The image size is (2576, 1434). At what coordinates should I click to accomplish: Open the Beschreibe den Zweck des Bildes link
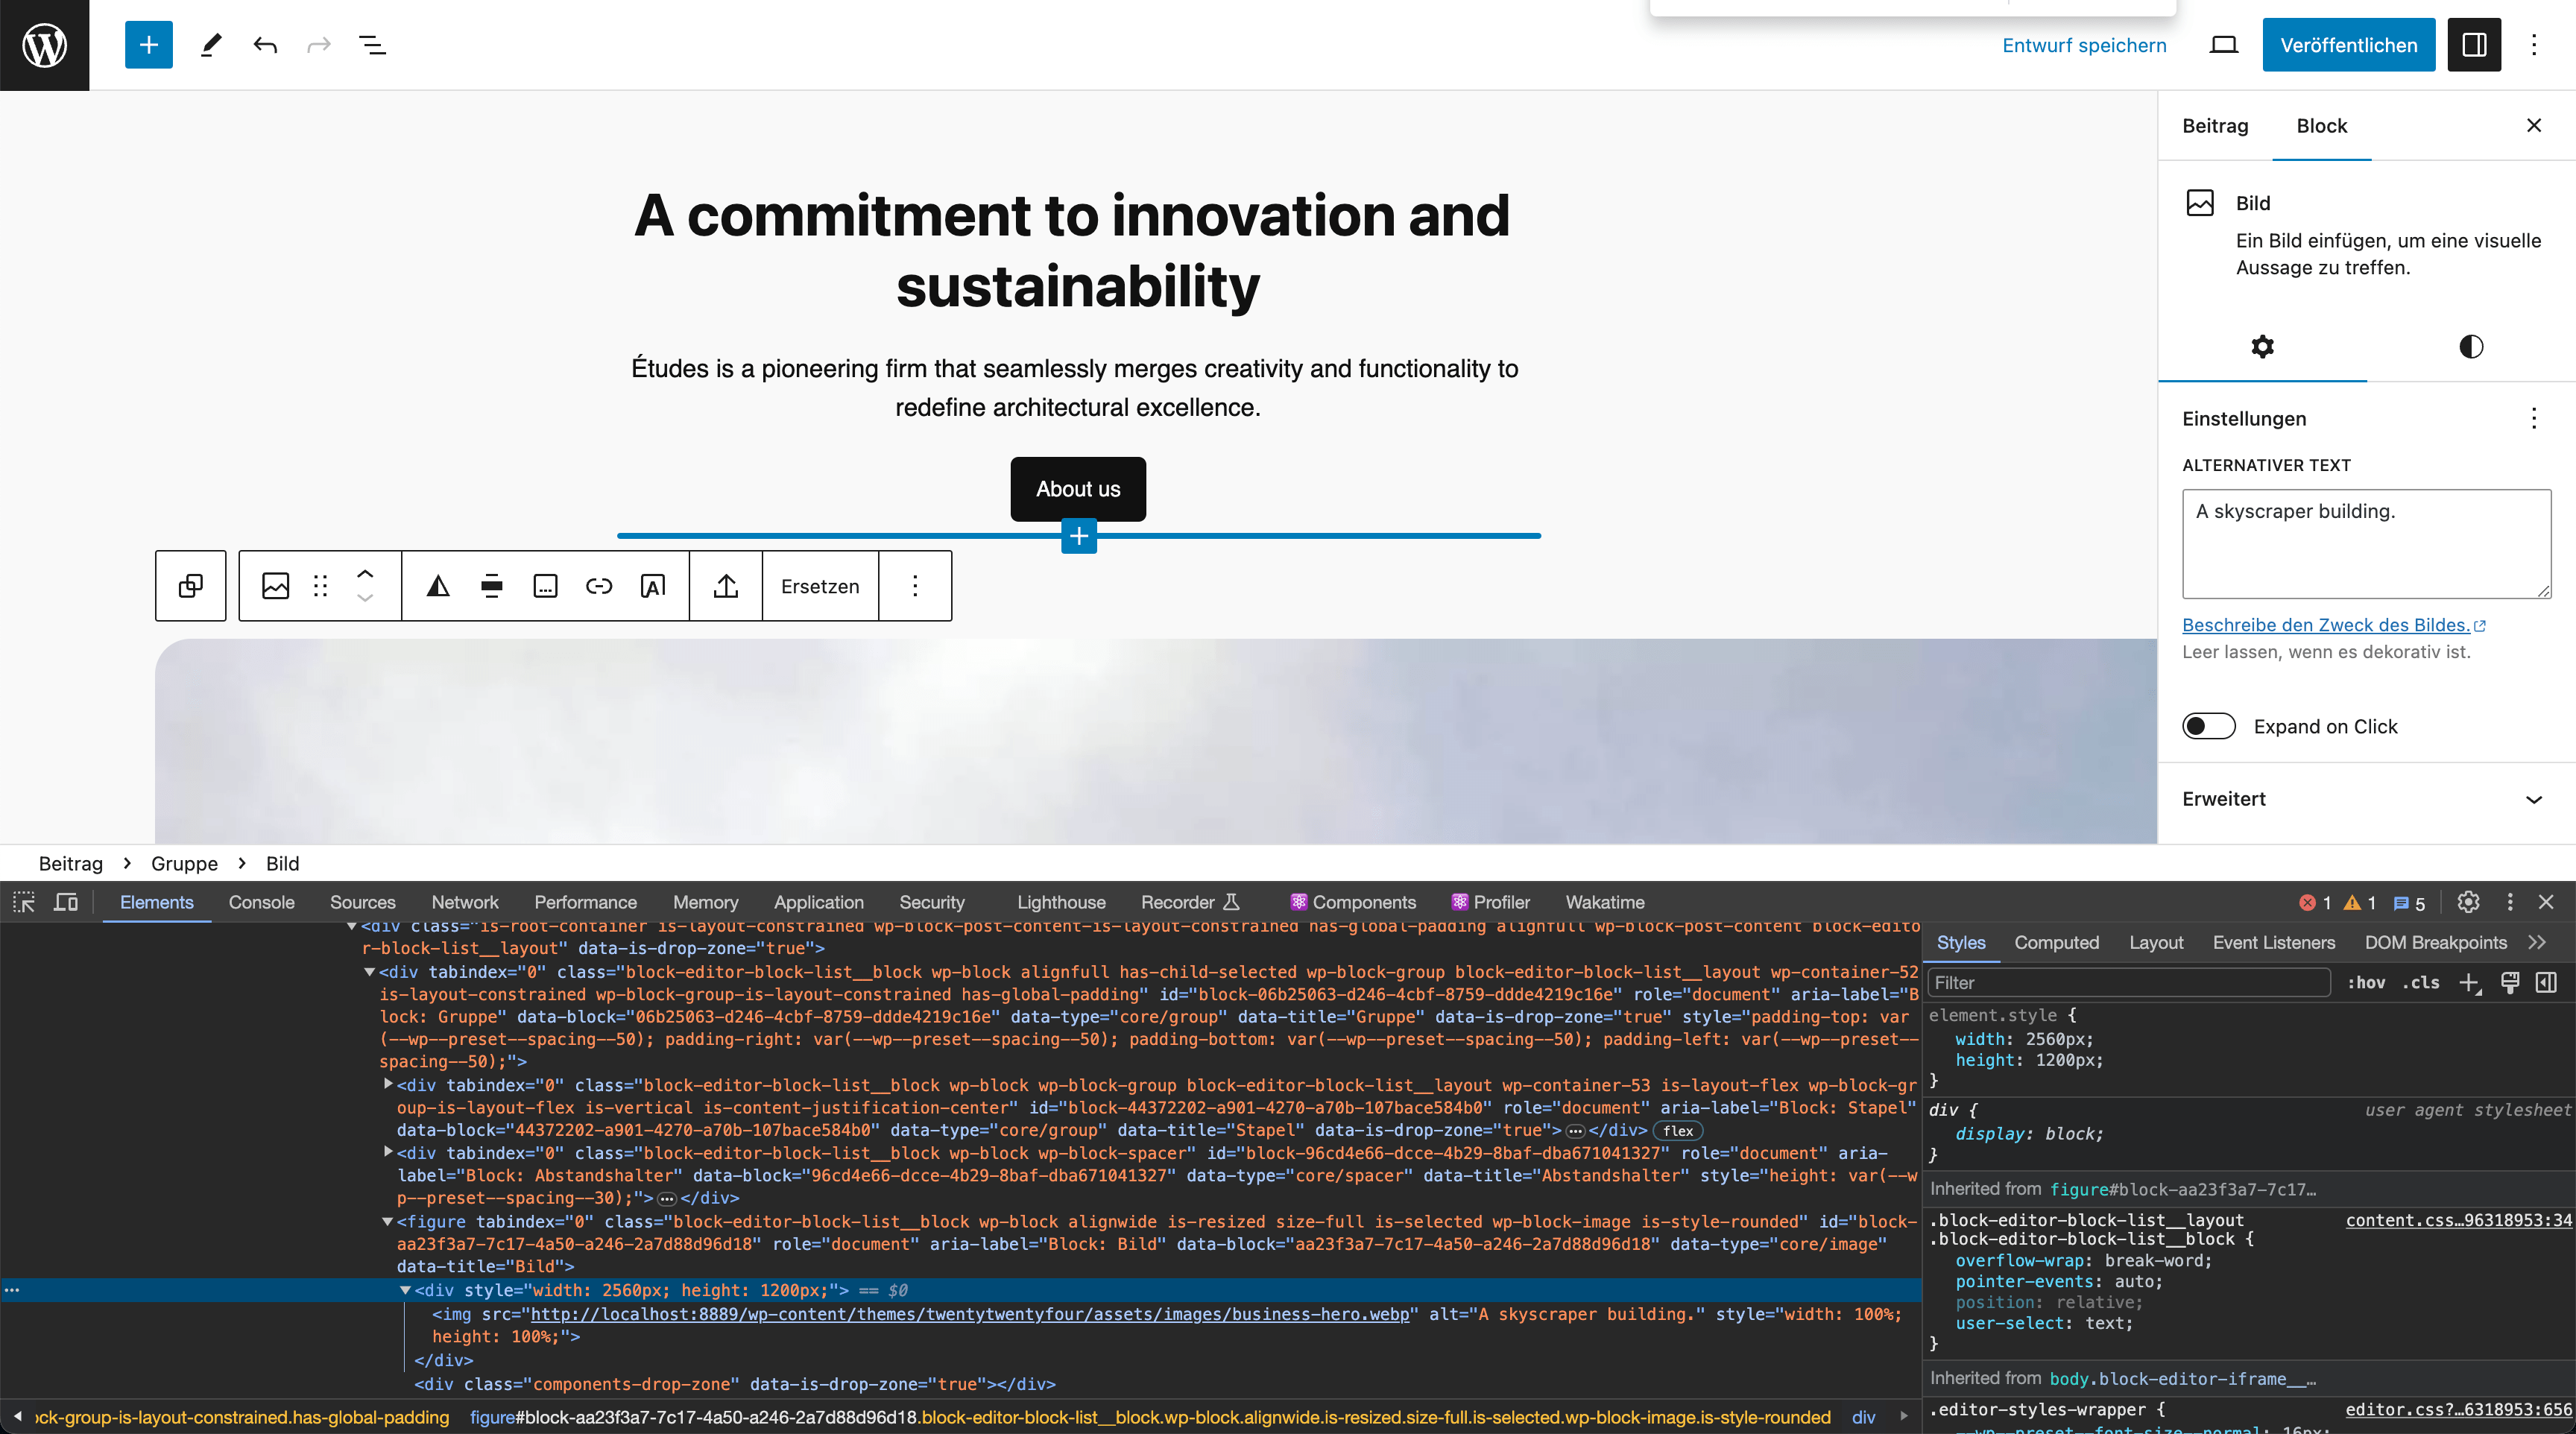point(2325,625)
